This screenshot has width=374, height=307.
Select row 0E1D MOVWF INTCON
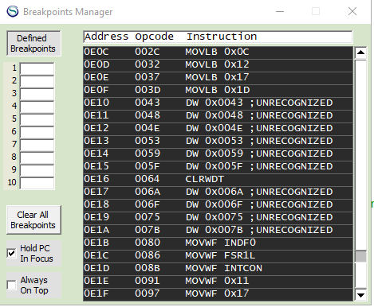tap(218, 268)
